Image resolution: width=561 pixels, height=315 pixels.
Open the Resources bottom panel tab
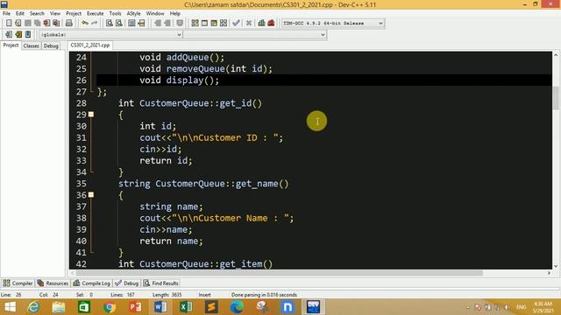pyautogui.click(x=53, y=283)
